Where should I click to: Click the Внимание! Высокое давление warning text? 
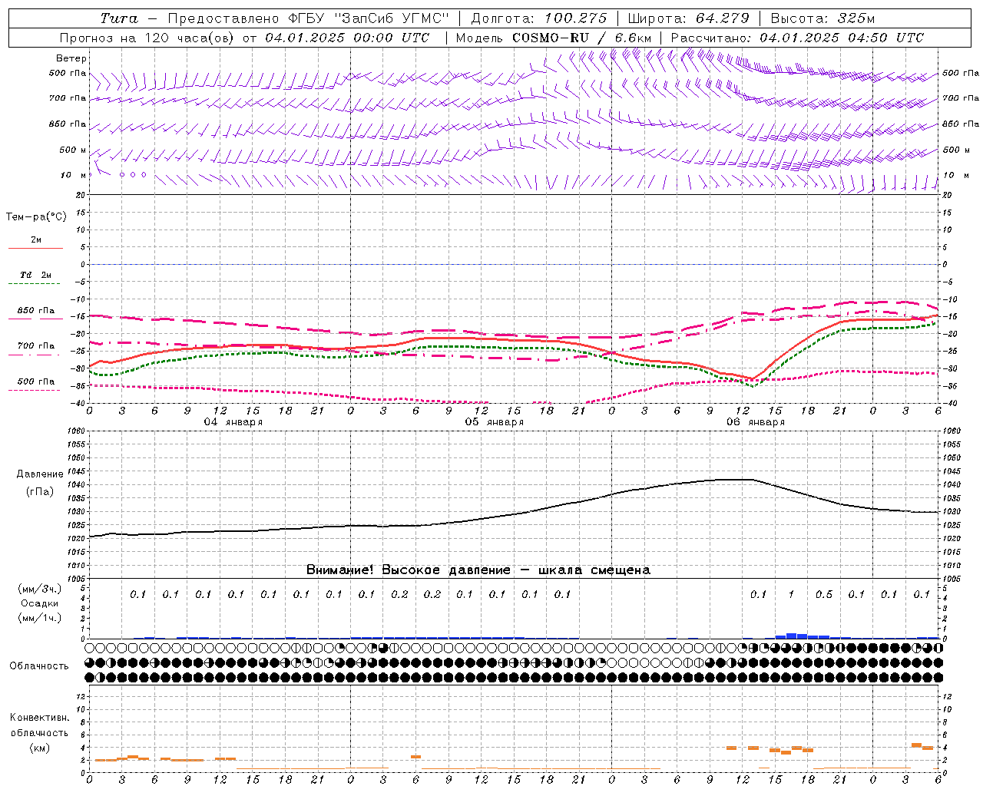coord(478,570)
